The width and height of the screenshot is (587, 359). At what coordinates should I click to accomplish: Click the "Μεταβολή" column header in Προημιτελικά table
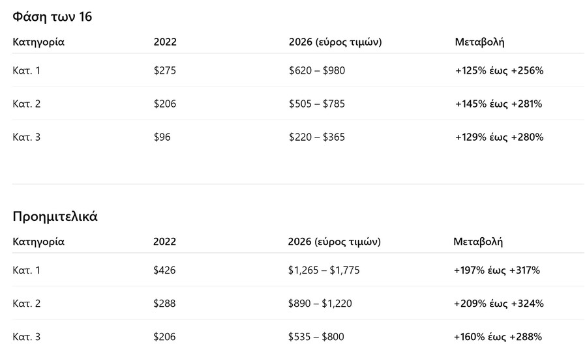tap(478, 242)
